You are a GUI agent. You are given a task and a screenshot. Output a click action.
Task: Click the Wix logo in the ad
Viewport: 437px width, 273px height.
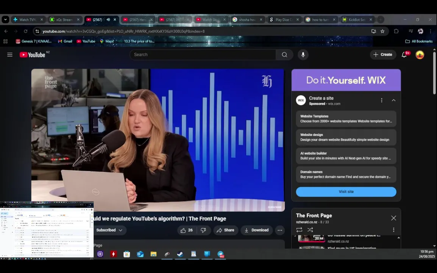click(301, 100)
